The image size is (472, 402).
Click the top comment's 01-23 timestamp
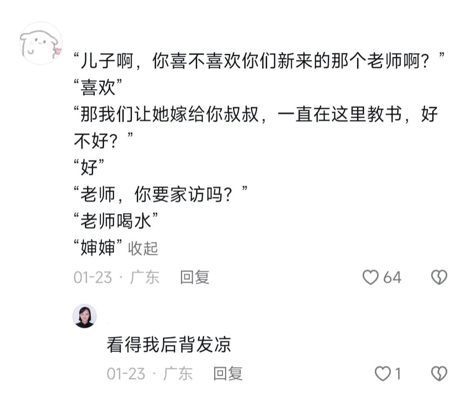[93, 277]
